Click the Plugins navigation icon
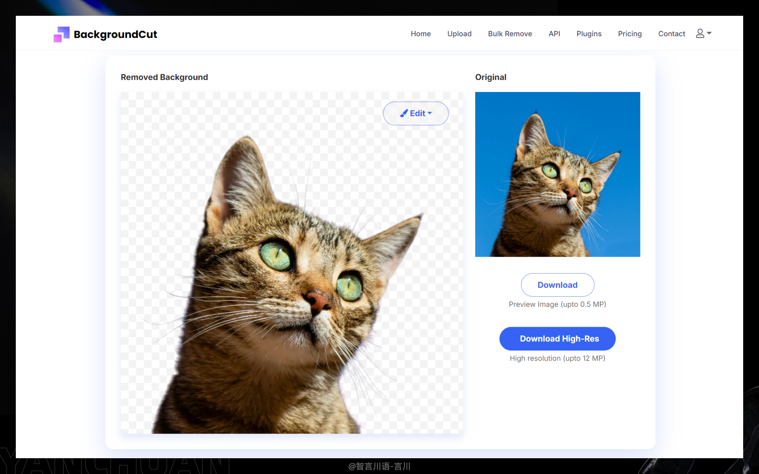 tap(589, 33)
